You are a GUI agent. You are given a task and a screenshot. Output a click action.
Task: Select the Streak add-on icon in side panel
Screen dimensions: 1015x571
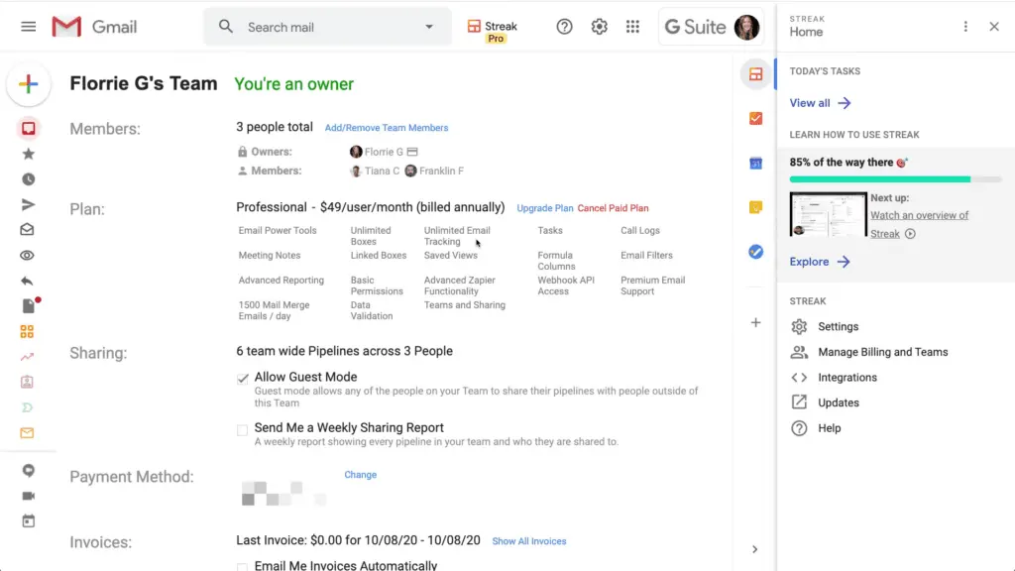click(755, 74)
